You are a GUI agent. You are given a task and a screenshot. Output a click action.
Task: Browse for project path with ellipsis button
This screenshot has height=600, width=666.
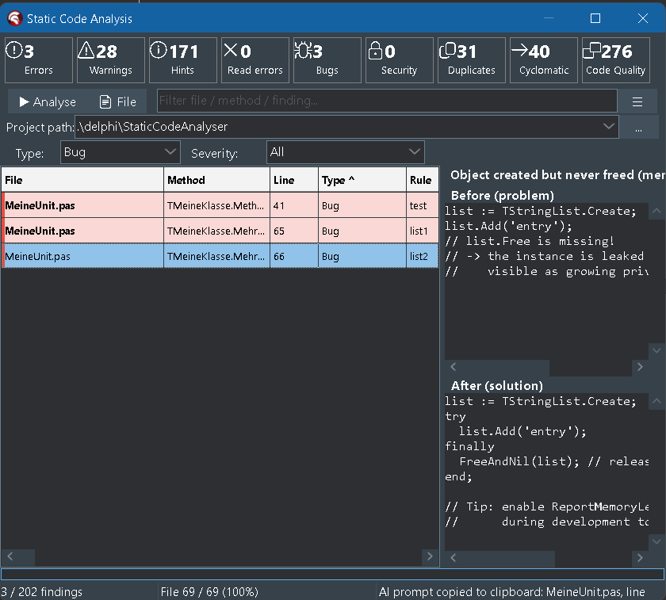[638, 128]
